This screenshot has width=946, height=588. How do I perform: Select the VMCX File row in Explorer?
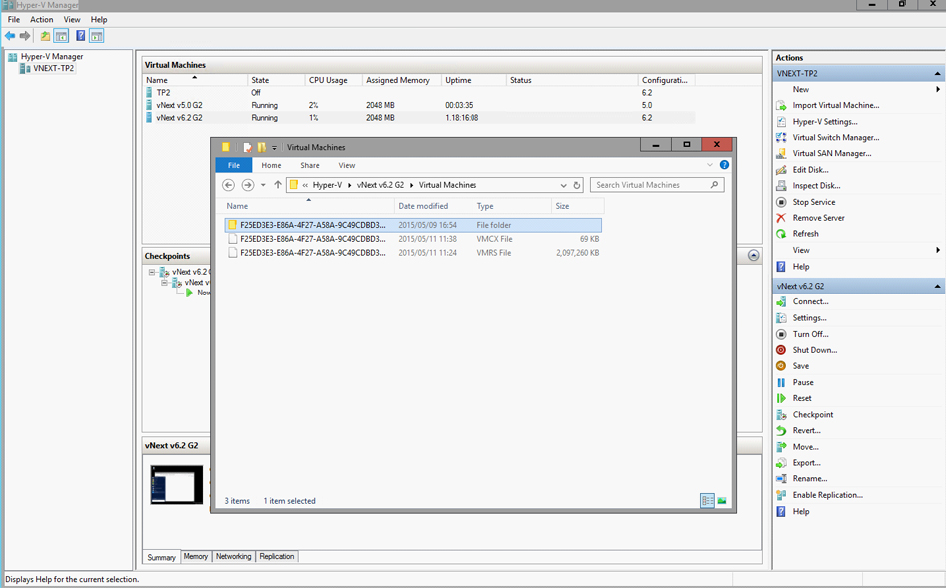pos(414,239)
